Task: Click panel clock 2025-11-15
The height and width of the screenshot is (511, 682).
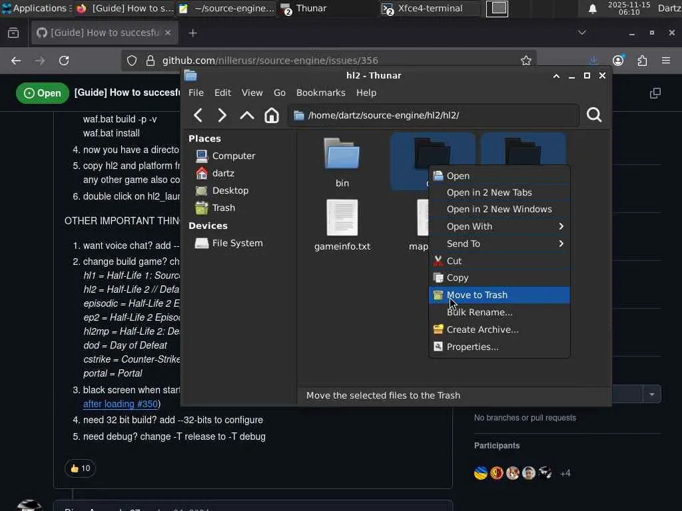Action: pos(629,8)
